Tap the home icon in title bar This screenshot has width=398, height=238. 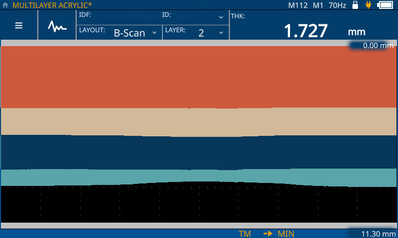pos(5,5)
